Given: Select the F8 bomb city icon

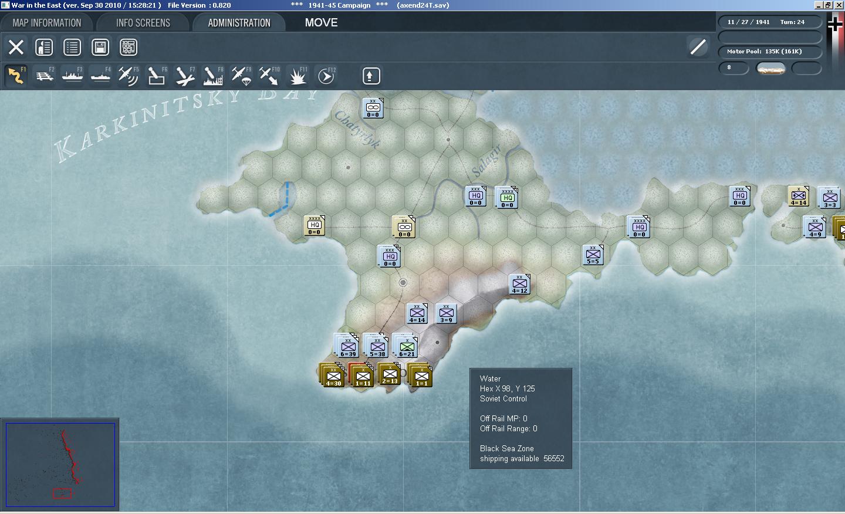Looking at the screenshot, I should [x=213, y=76].
